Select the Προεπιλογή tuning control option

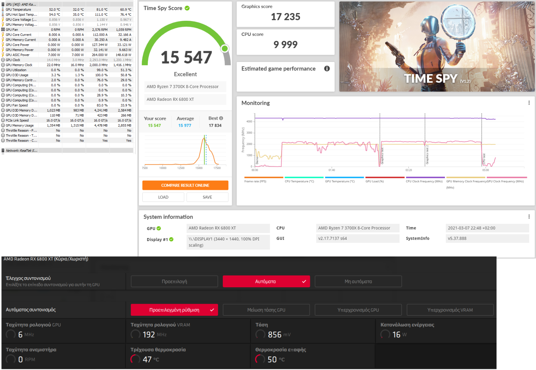(x=175, y=281)
